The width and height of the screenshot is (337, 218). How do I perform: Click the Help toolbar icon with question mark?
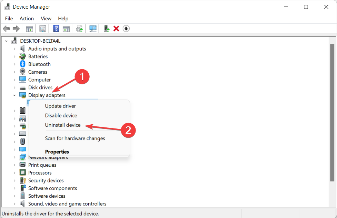click(56, 29)
